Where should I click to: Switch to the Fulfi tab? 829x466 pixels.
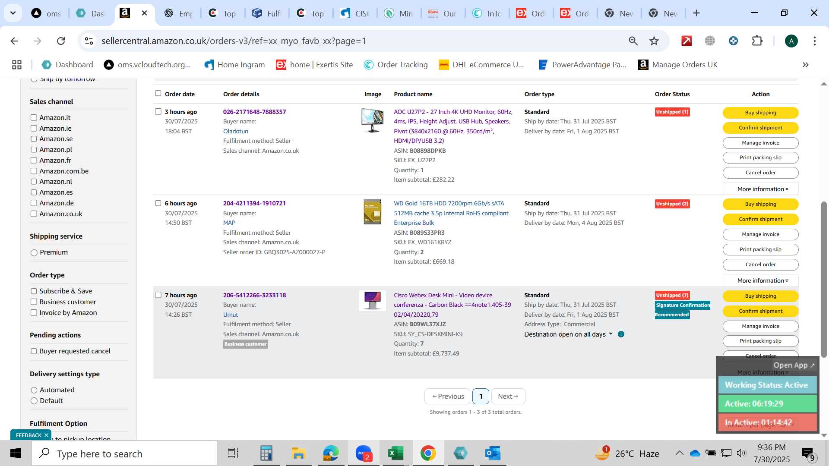click(267, 13)
